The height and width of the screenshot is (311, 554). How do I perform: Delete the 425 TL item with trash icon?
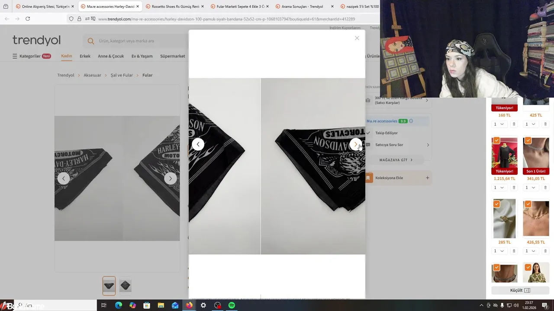tap(545, 124)
